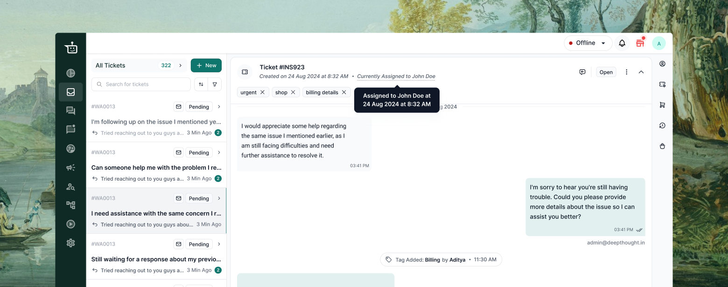Open the history clock icon in the right panel

click(x=662, y=126)
